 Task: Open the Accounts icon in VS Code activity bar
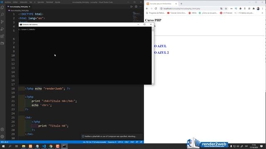[2, 130]
